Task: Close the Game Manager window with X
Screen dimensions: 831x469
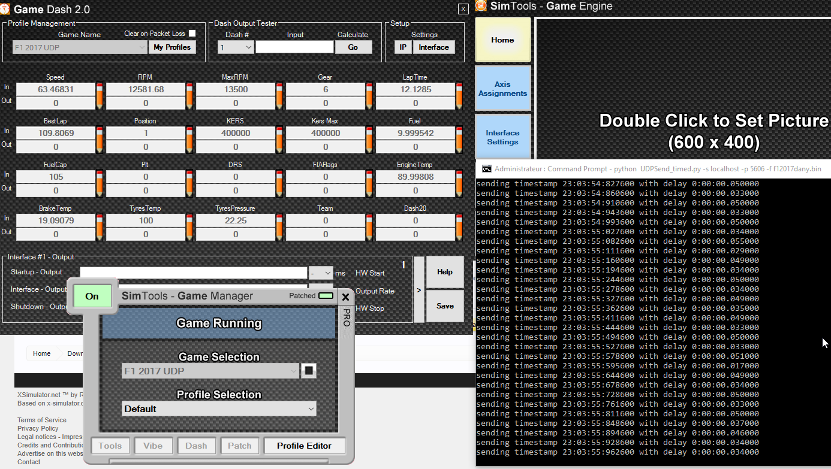Action: pos(345,296)
